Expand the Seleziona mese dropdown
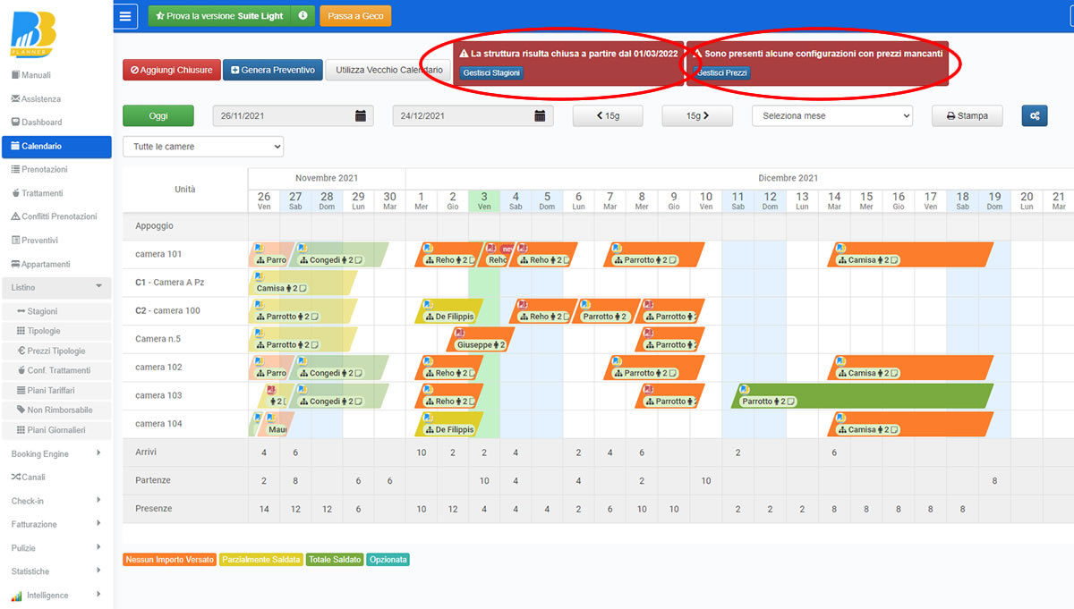 click(x=831, y=115)
